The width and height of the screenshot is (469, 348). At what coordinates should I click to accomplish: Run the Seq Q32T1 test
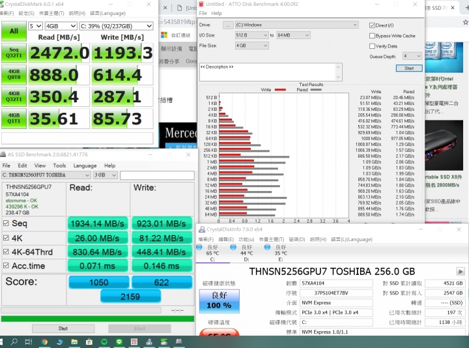(14, 53)
